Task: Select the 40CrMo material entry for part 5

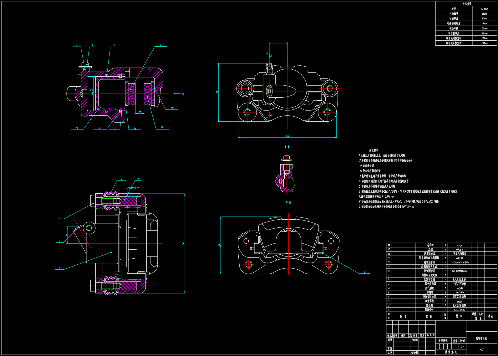Action: (459, 292)
